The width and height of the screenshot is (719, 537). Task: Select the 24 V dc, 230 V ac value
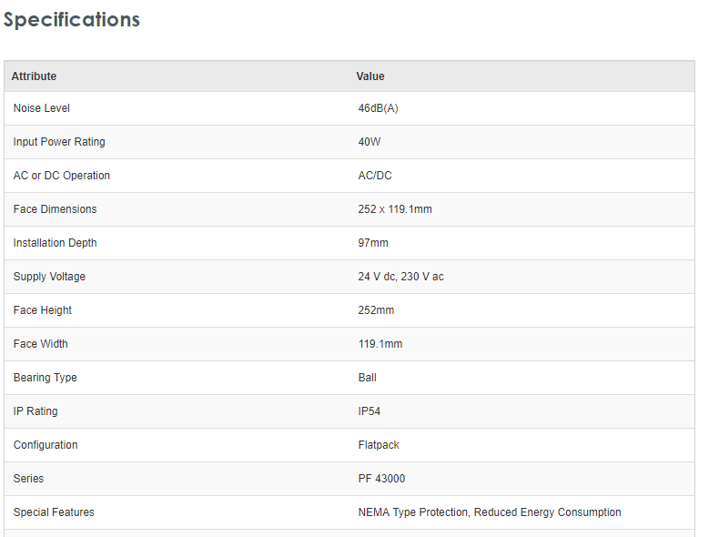click(401, 277)
